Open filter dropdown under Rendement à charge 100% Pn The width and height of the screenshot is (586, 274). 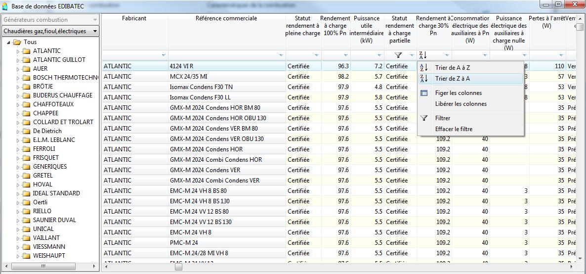346,55
